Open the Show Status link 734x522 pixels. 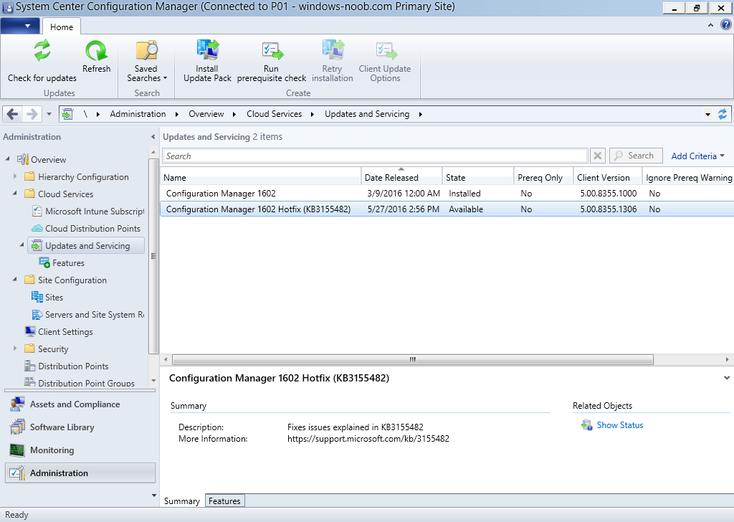pyautogui.click(x=620, y=425)
